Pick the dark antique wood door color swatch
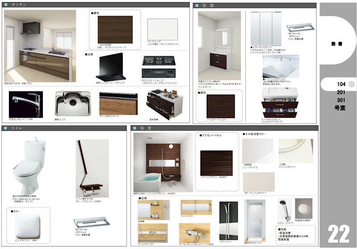The image size is (357, 249). pos(115,29)
